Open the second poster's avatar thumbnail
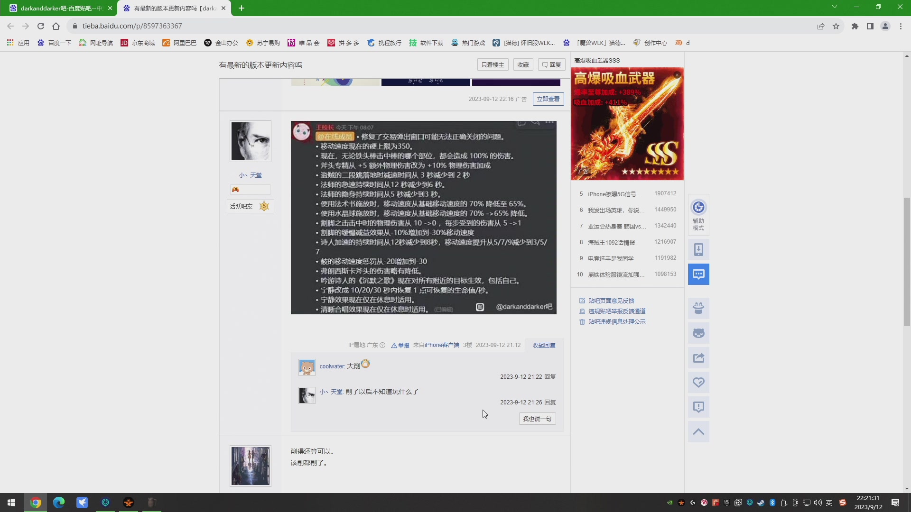Image resolution: width=911 pixels, height=512 pixels. pyautogui.click(x=251, y=466)
